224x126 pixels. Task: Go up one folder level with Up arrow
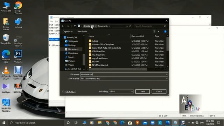pos(75,26)
